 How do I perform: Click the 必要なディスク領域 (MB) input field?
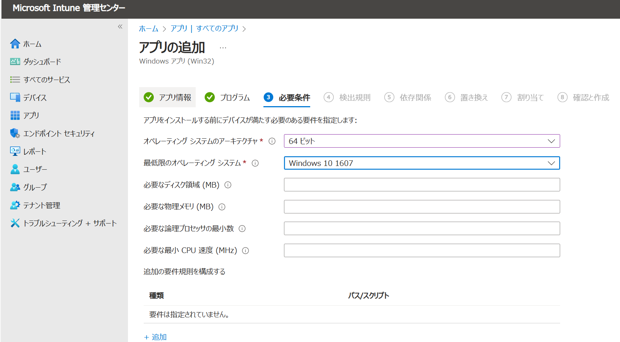pos(422,185)
